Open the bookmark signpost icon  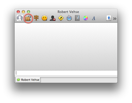coord(36,18)
